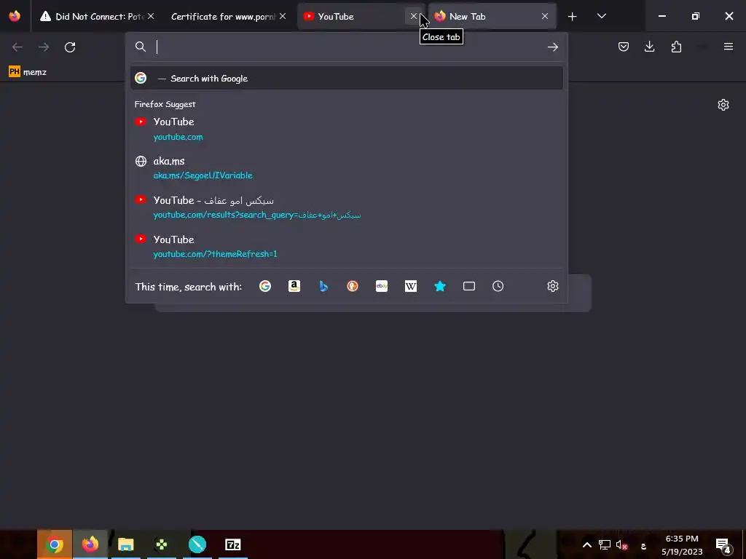Open the Downloads panel

point(649,47)
